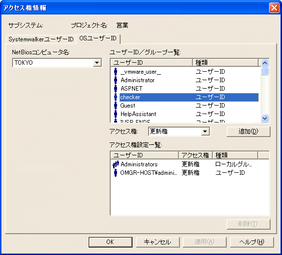Click ユーザーID type cell in OMGR-HOST row
Screen dimensions: 282x255
point(230,173)
